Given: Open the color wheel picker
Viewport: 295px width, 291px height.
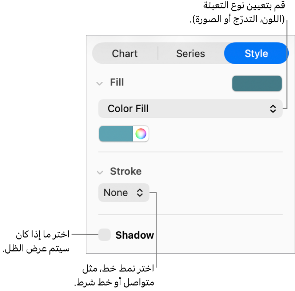Looking at the screenshot, I should click(x=141, y=134).
